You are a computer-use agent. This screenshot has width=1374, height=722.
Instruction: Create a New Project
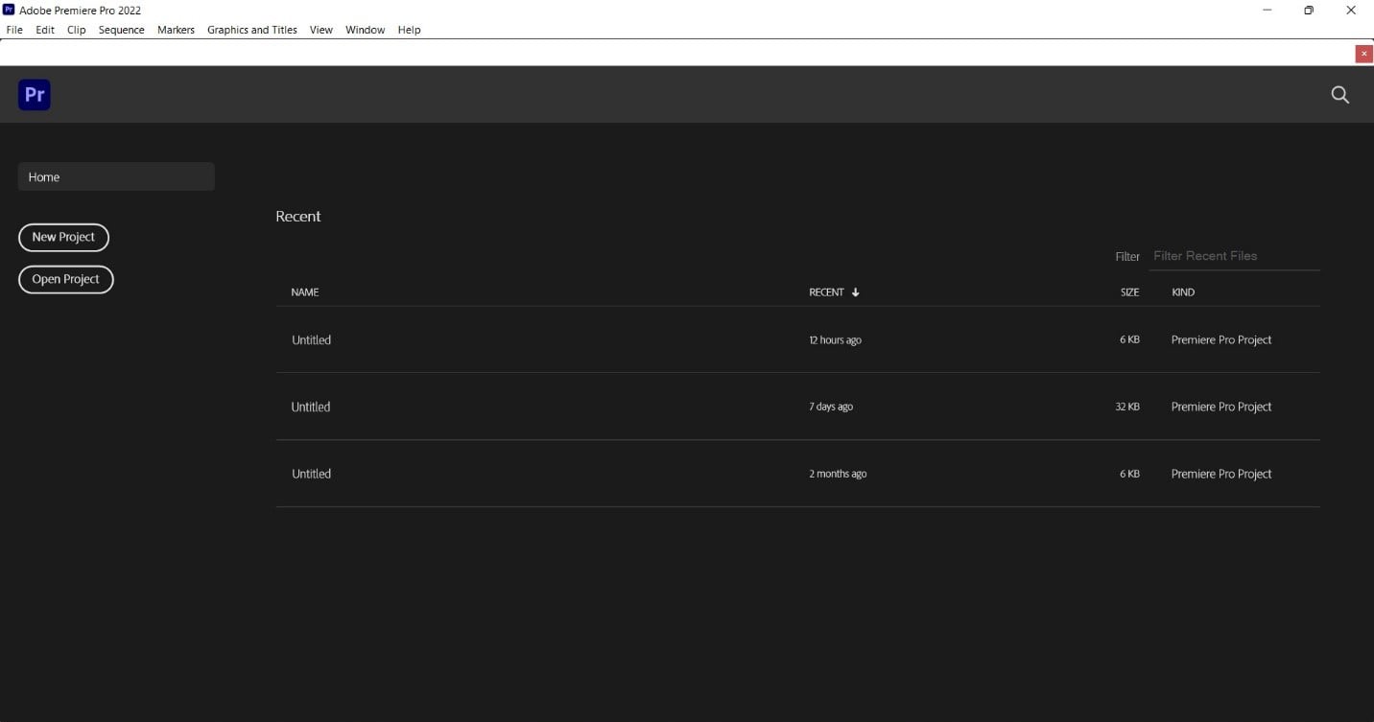click(x=63, y=237)
